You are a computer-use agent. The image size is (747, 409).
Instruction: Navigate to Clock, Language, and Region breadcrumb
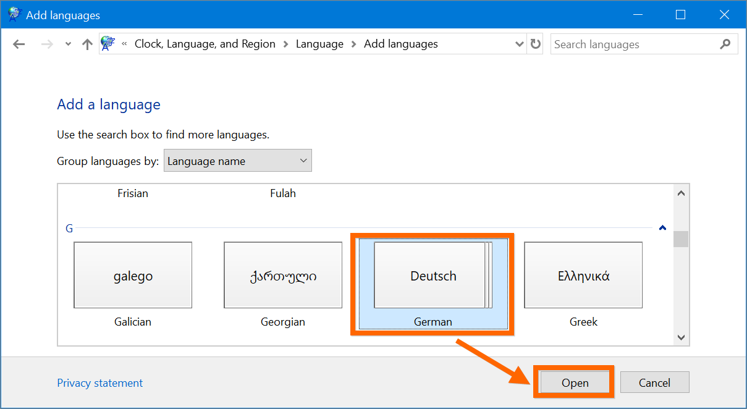[205, 44]
